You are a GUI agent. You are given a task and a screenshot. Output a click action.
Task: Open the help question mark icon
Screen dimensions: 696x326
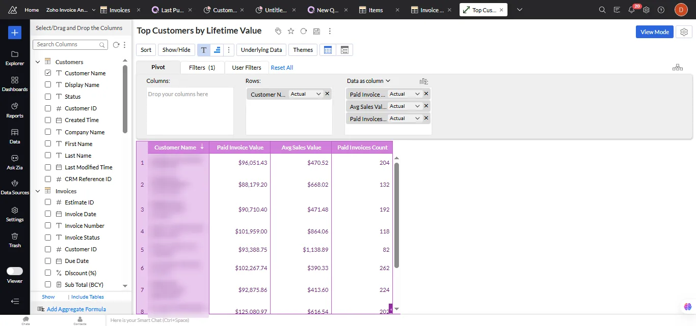(x=661, y=10)
